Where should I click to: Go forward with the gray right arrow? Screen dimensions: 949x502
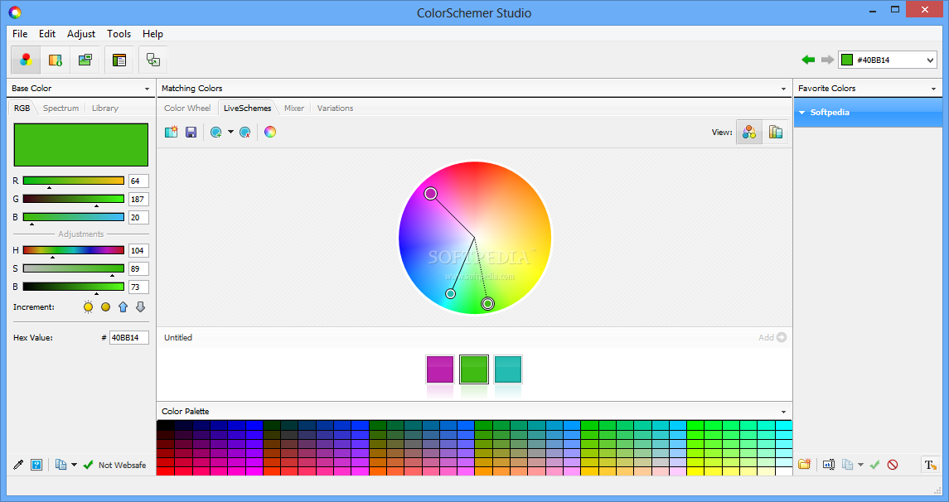(826, 60)
